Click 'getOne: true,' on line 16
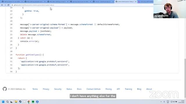186x104 pixels. click(32, 11)
